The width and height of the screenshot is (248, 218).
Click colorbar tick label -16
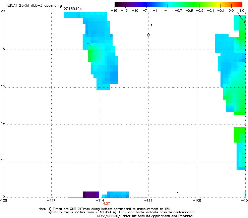(114, 11)
